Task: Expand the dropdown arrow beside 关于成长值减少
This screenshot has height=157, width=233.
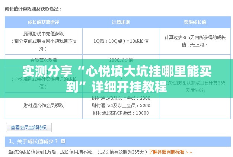Action: click(x=63, y=141)
